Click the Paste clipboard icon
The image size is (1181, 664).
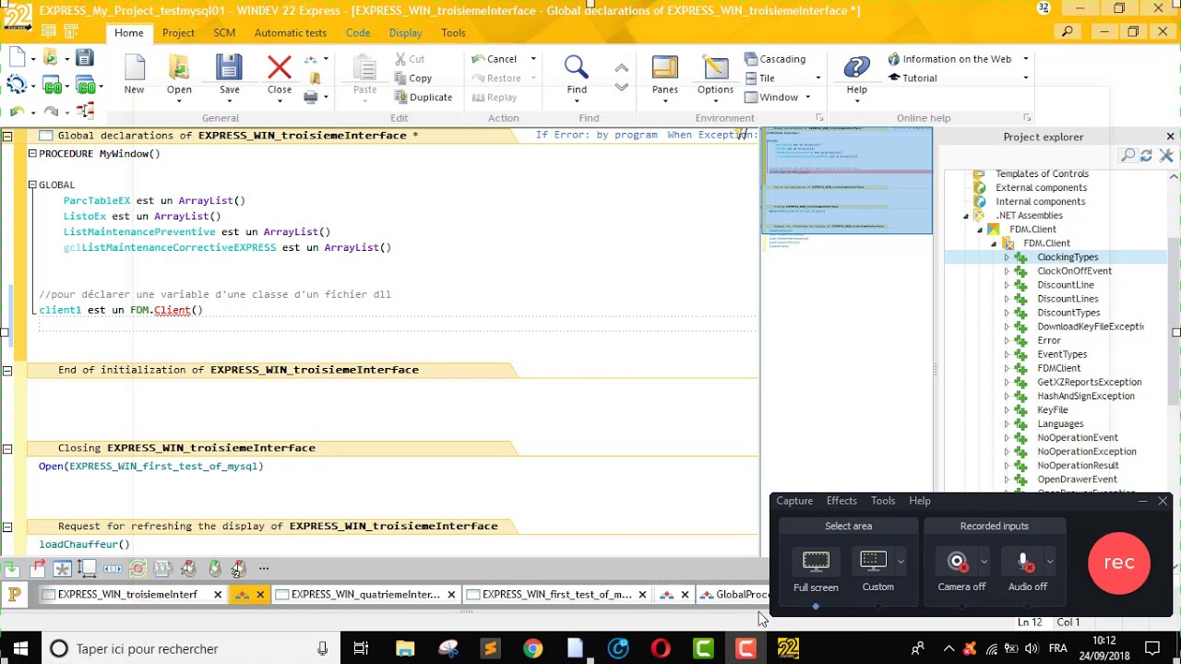pyautogui.click(x=364, y=68)
